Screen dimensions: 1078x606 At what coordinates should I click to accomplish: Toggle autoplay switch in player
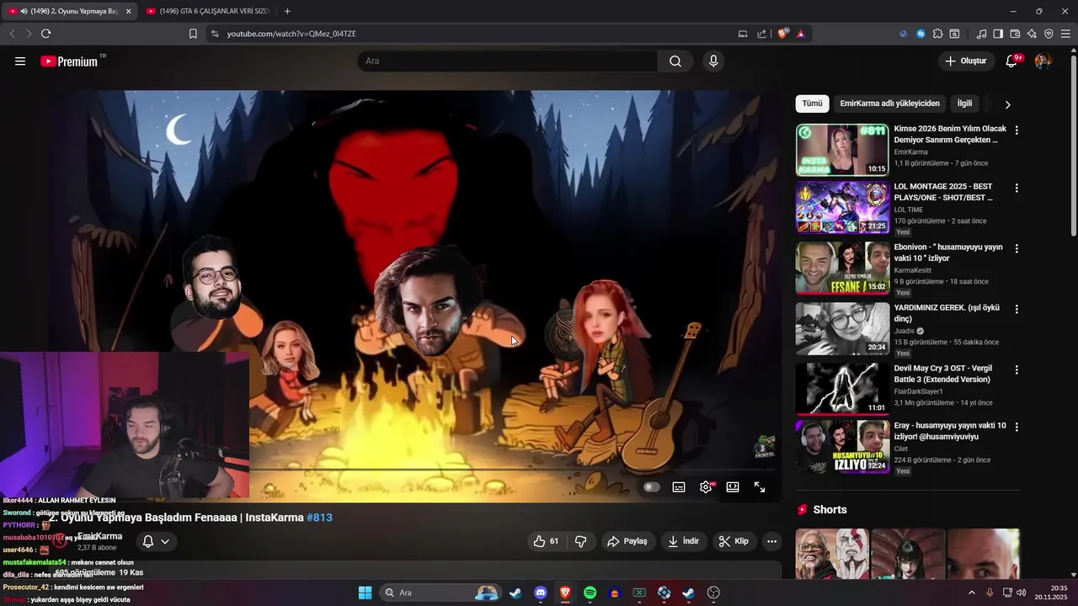point(651,486)
